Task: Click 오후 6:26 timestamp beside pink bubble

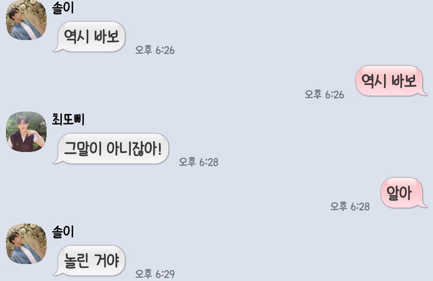Action: [x=325, y=94]
